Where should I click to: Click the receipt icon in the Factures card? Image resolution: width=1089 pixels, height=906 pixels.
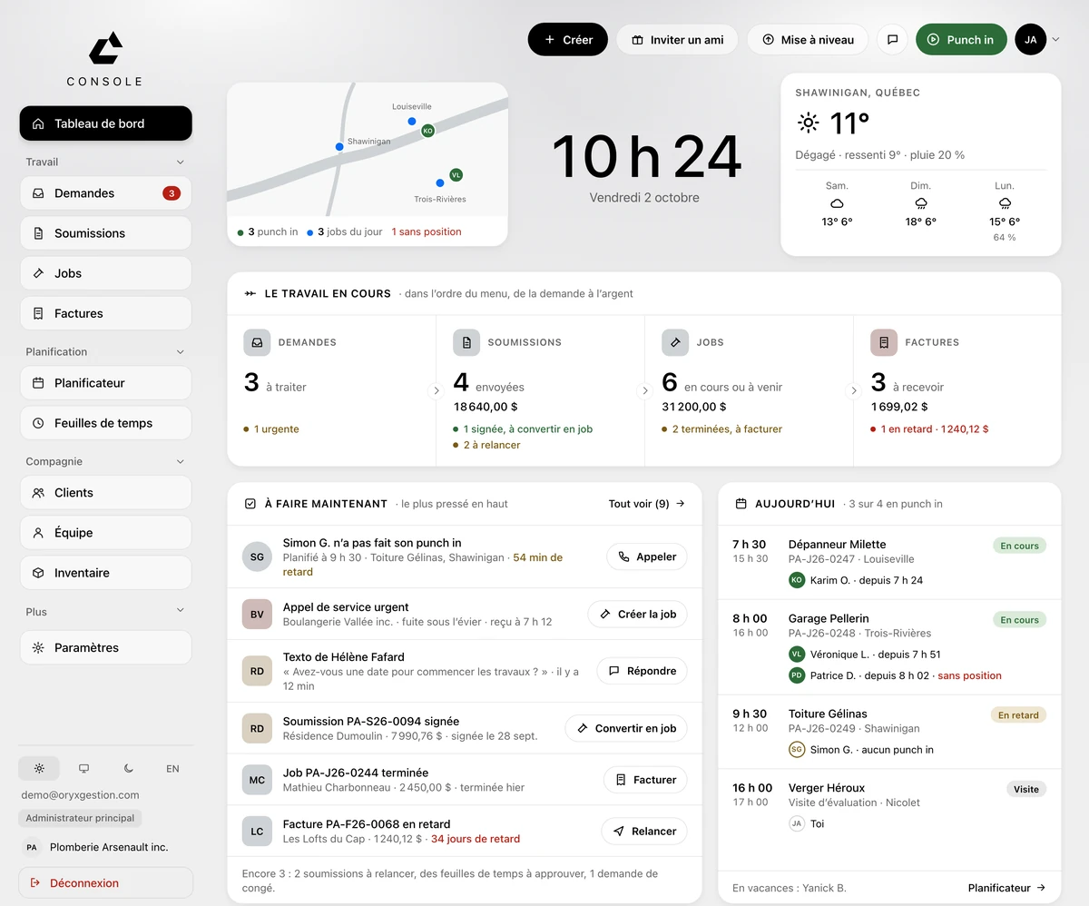tap(884, 342)
